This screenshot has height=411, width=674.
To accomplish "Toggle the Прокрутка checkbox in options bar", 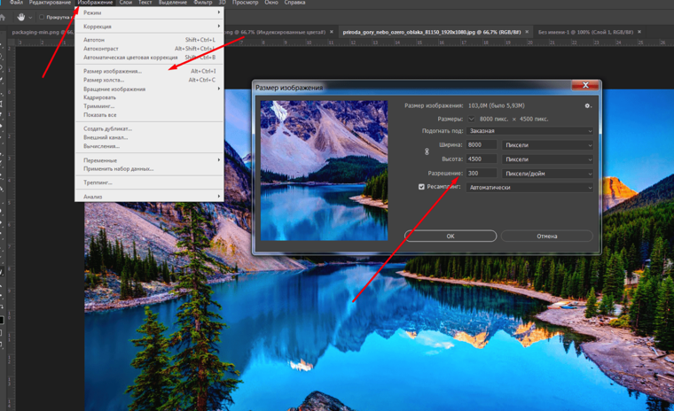I will click(x=41, y=17).
